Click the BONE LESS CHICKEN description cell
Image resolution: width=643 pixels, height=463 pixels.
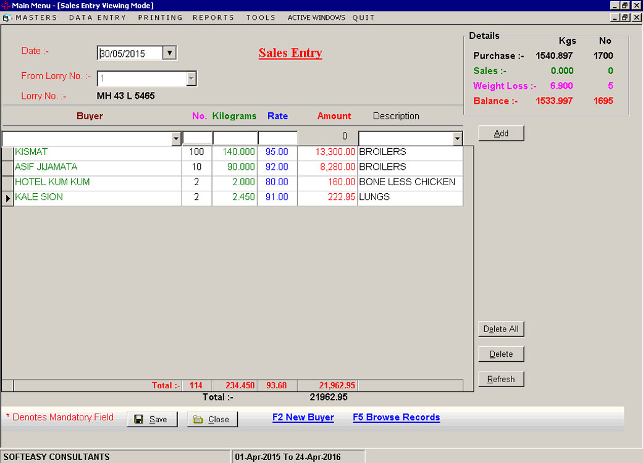pos(410,182)
